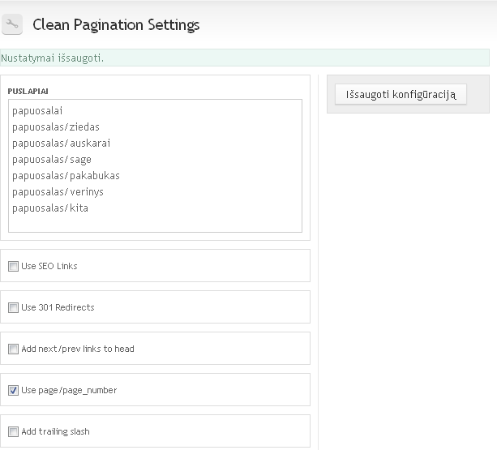
Task: Click the wrench settings icon
Action: (x=12, y=24)
